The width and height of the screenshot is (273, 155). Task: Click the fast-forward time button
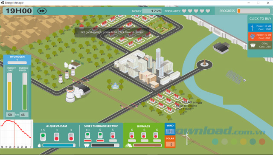pos(42,11)
